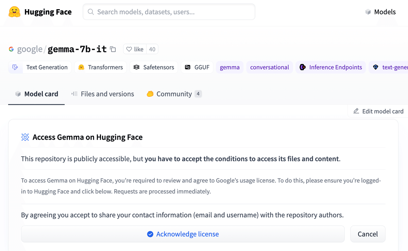Click the gemma-7b-it model name

[x=77, y=49]
